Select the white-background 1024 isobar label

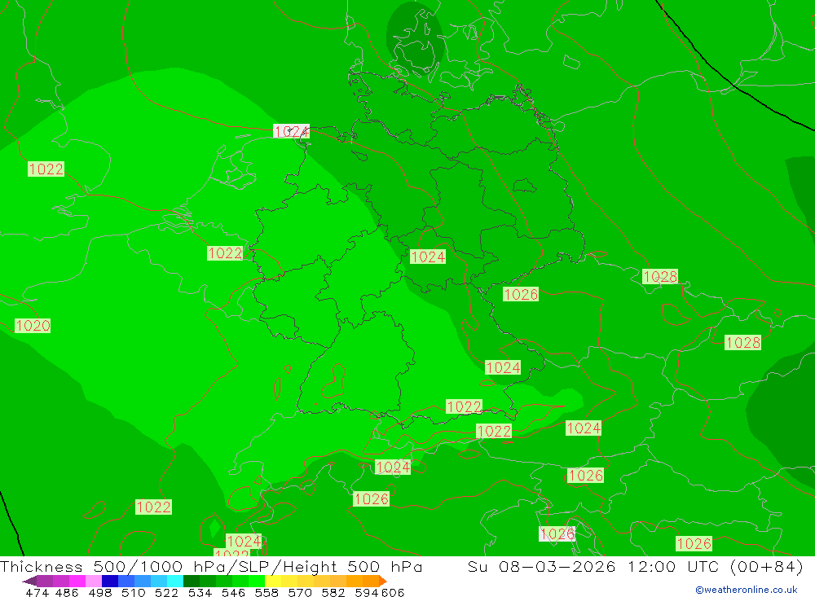pos(291,131)
